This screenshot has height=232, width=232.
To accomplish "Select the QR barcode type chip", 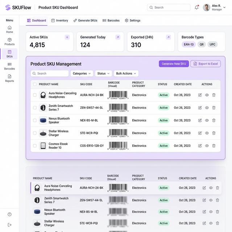I will (202, 44).
